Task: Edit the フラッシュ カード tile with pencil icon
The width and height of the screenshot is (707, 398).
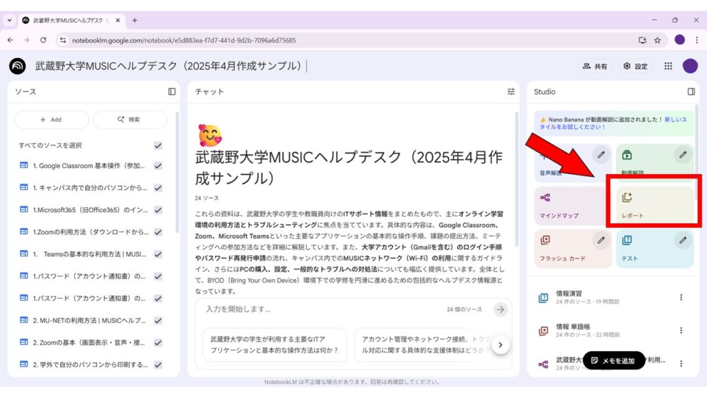Action: (x=601, y=240)
